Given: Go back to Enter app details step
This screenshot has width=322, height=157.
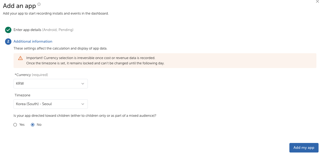Looking at the screenshot, I should pos(27,30).
